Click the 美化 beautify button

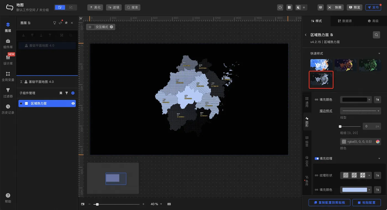pyautogui.click(x=95, y=7)
